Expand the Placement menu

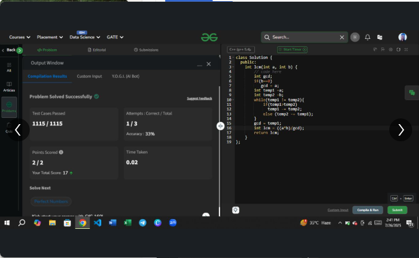[x=50, y=37]
